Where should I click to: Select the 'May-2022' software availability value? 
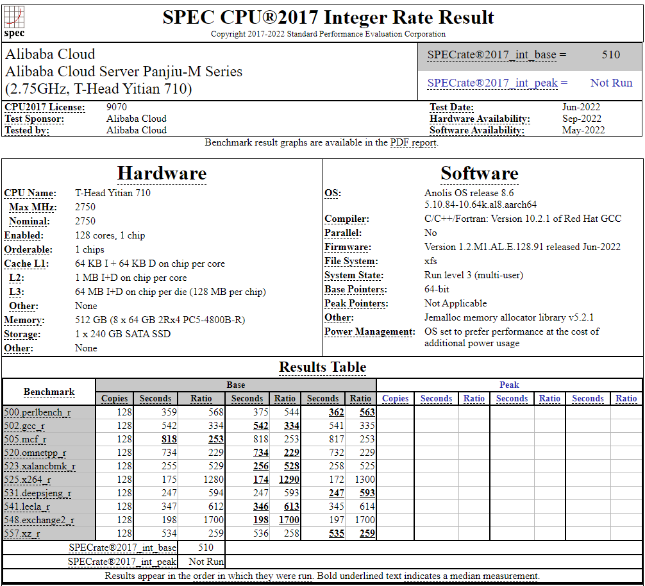[x=583, y=130]
